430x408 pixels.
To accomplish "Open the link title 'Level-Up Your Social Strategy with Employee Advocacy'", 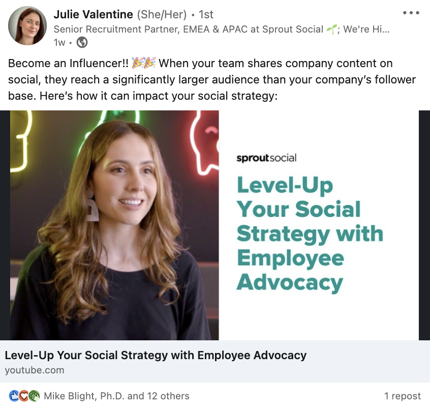I will [x=156, y=355].
